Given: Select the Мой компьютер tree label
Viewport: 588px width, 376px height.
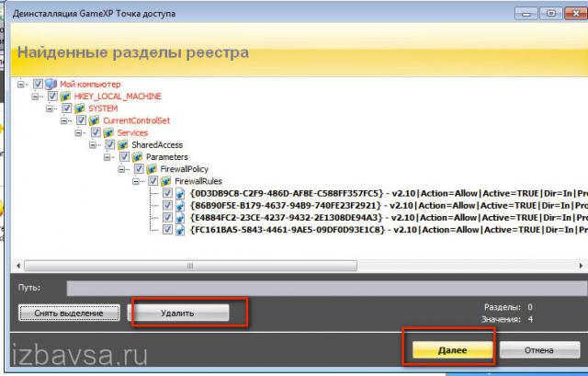Looking at the screenshot, I should tap(90, 84).
